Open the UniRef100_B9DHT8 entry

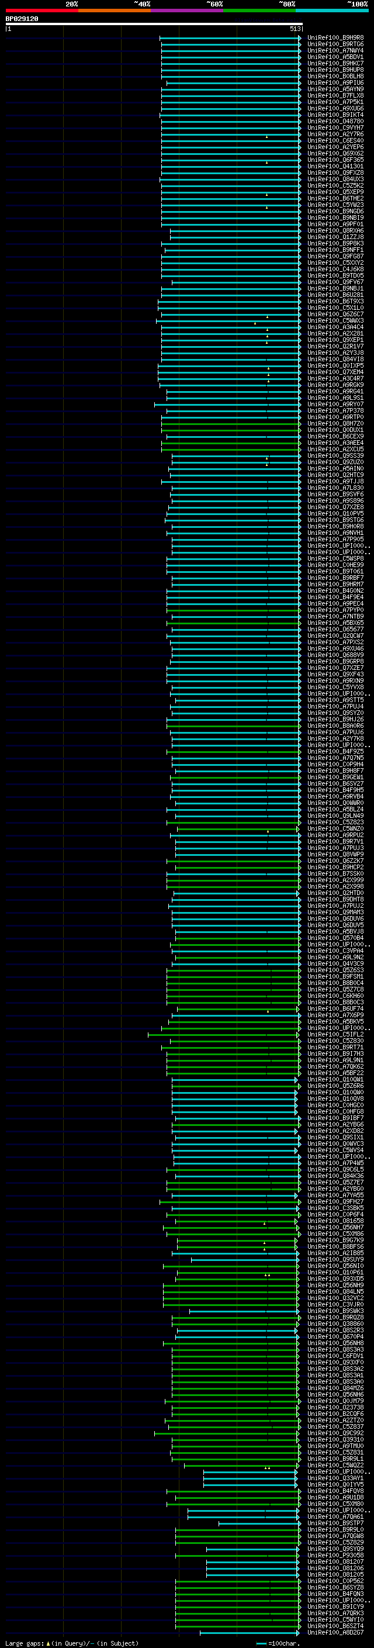coord(335,900)
